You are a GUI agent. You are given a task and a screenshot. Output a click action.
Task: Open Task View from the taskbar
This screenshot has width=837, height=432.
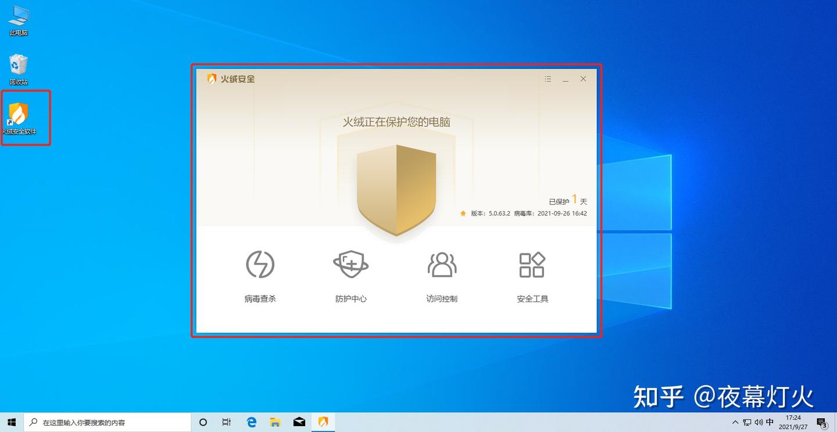pyautogui.click(x=226, y=422)
